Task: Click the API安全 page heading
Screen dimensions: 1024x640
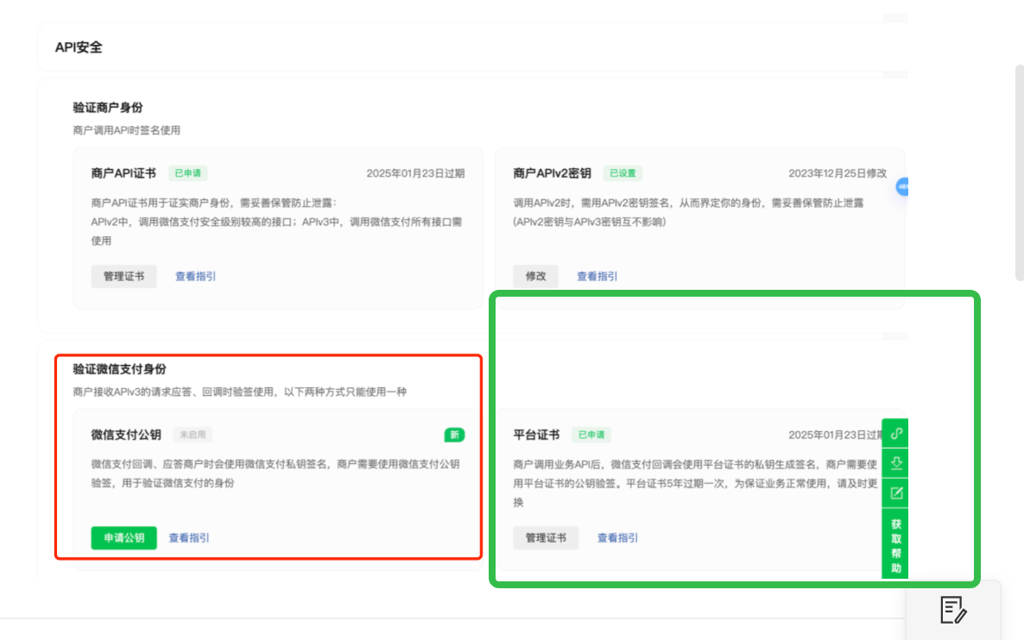Action: [79, 47]
